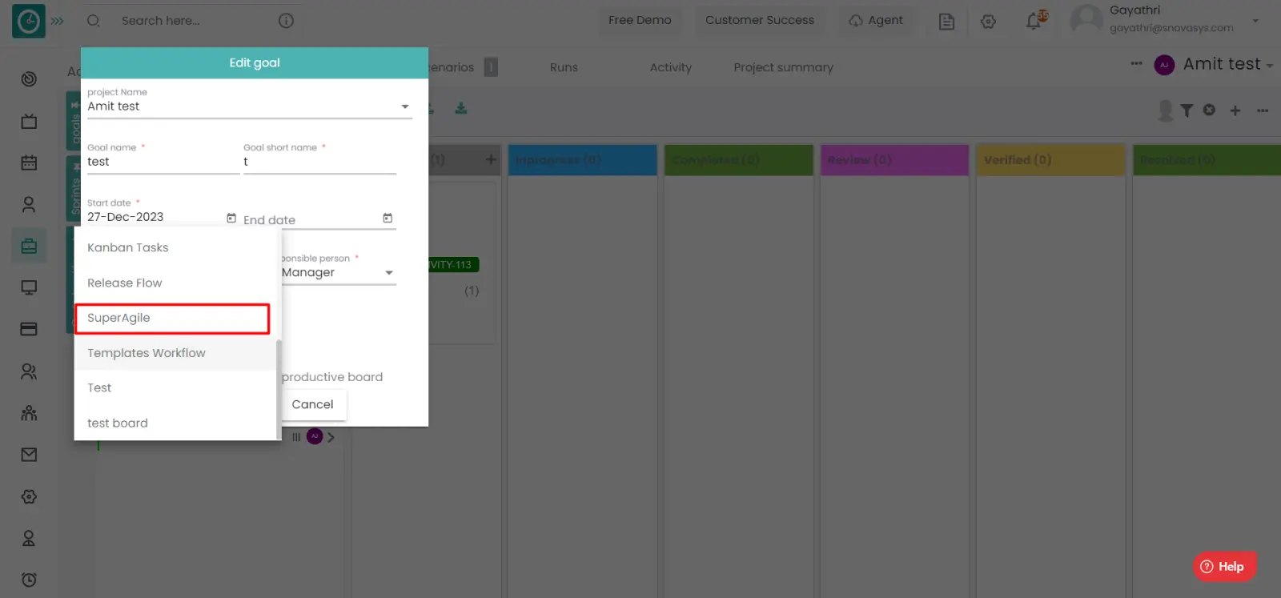Viewport: 1281px width, 598px height.
Task: Click the red Help button
Action: coord(1224,567)
